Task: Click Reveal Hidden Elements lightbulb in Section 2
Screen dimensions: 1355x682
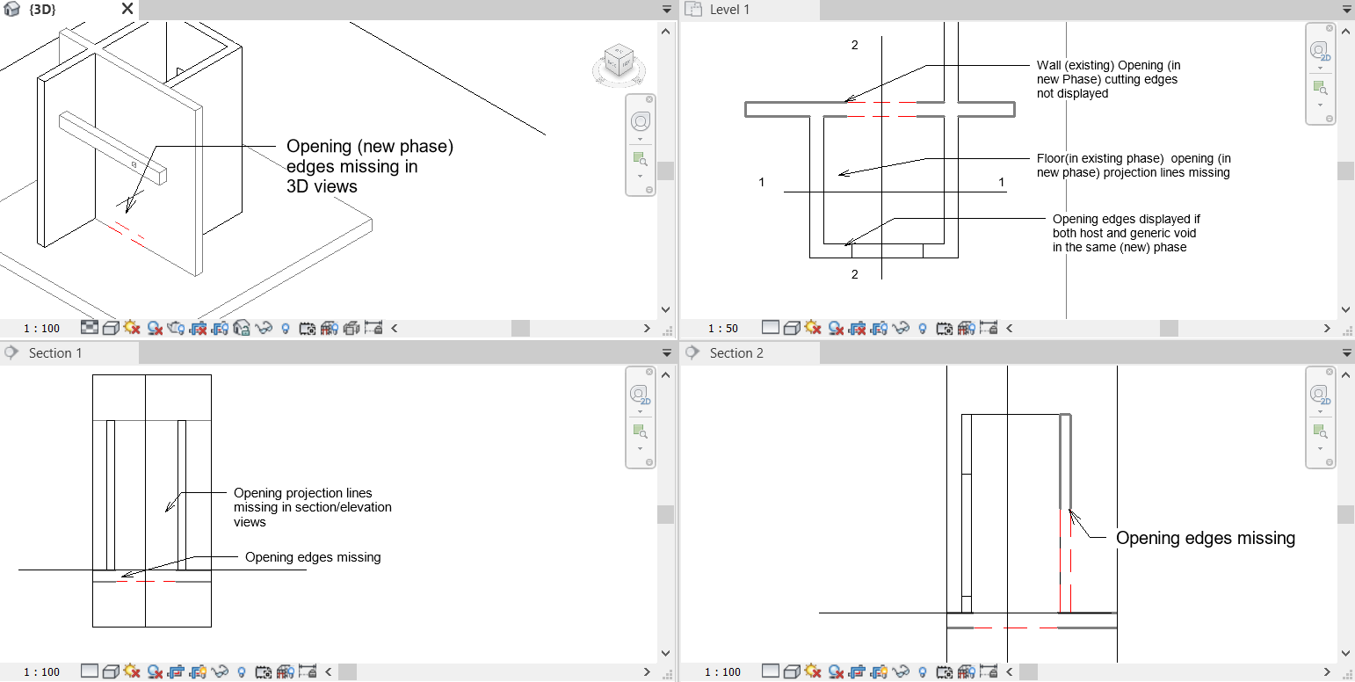Action: click(921, 671)
